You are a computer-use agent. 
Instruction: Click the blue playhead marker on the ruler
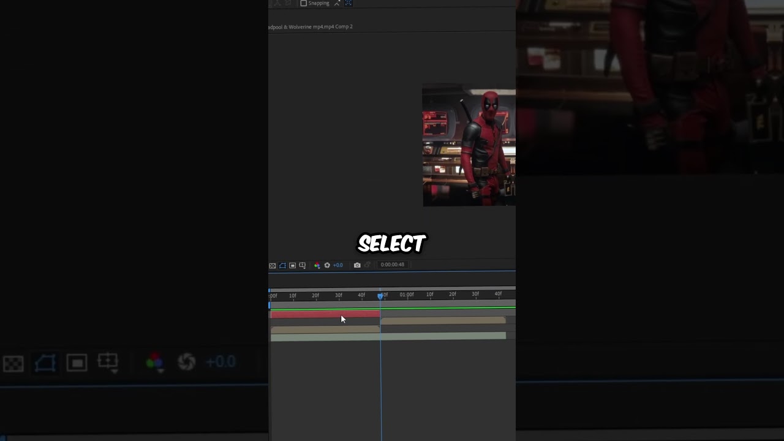tap(380, 296)
